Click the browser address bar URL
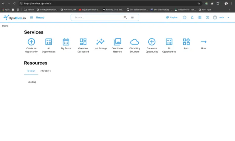 click(x=38, y=4)
